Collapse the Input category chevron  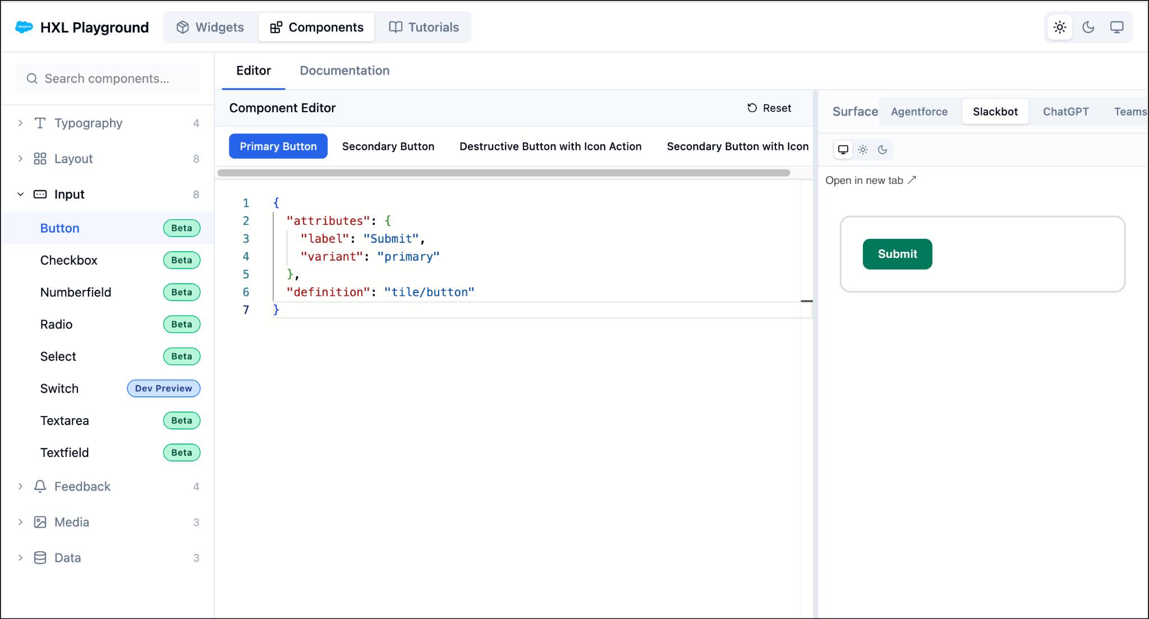click(x=20, y=194)
